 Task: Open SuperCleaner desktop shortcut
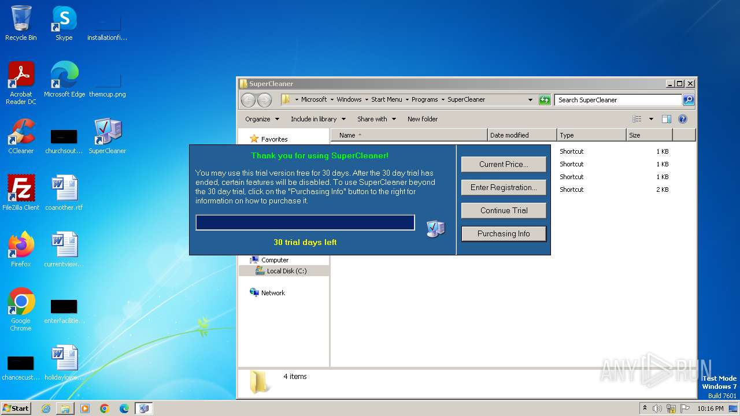point(107,136)
